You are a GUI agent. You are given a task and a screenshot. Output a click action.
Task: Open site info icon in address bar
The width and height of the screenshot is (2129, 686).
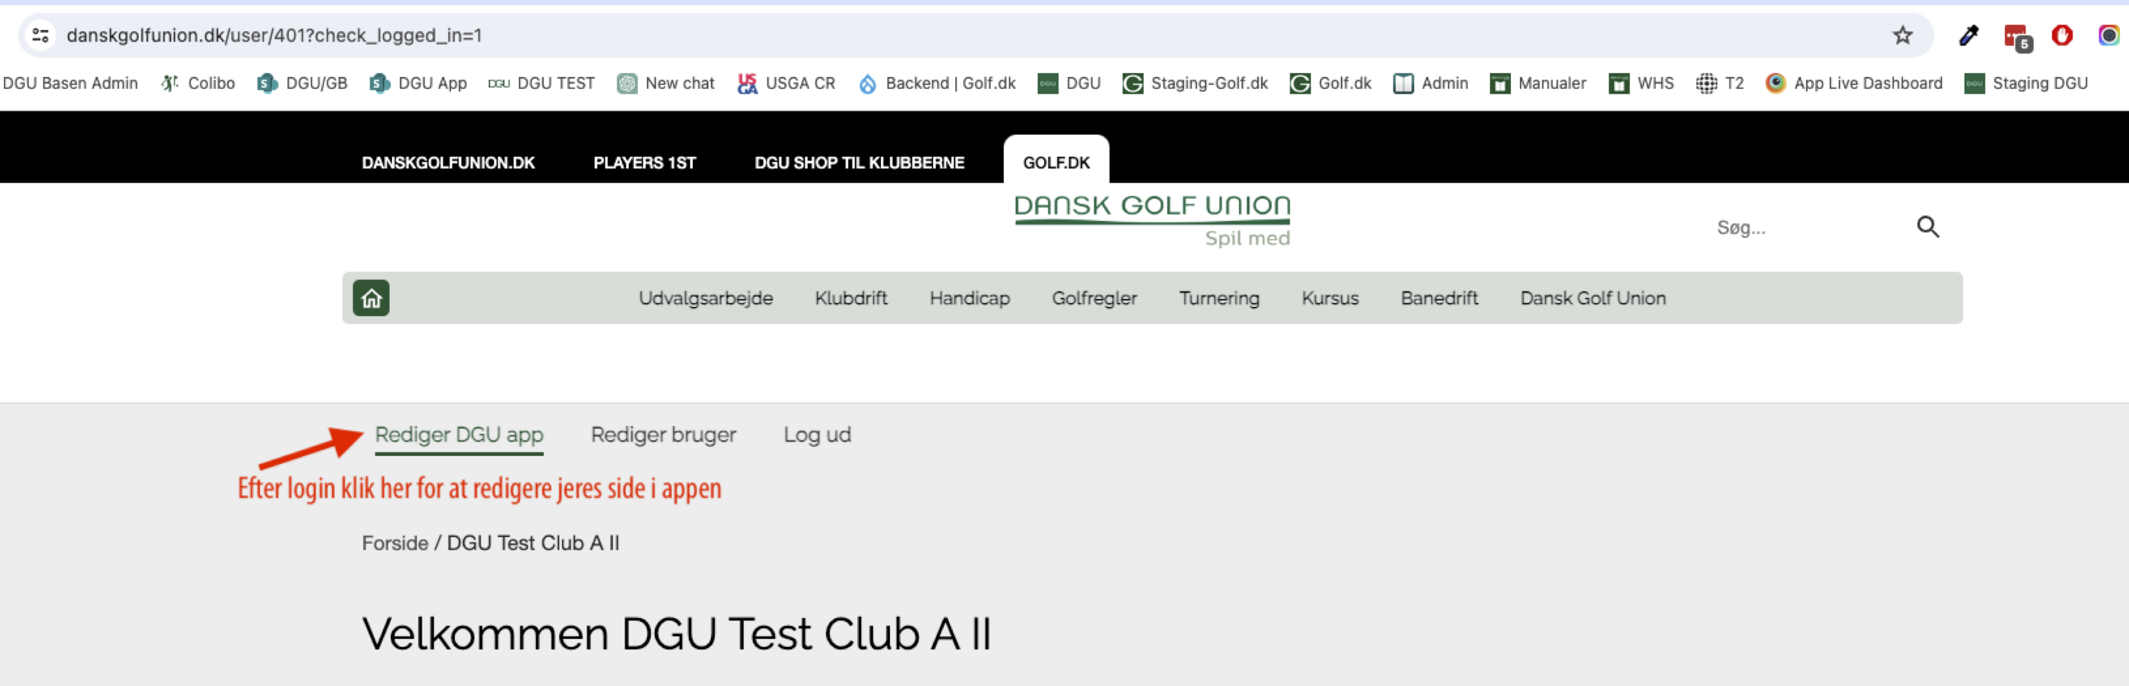[40, 35]
